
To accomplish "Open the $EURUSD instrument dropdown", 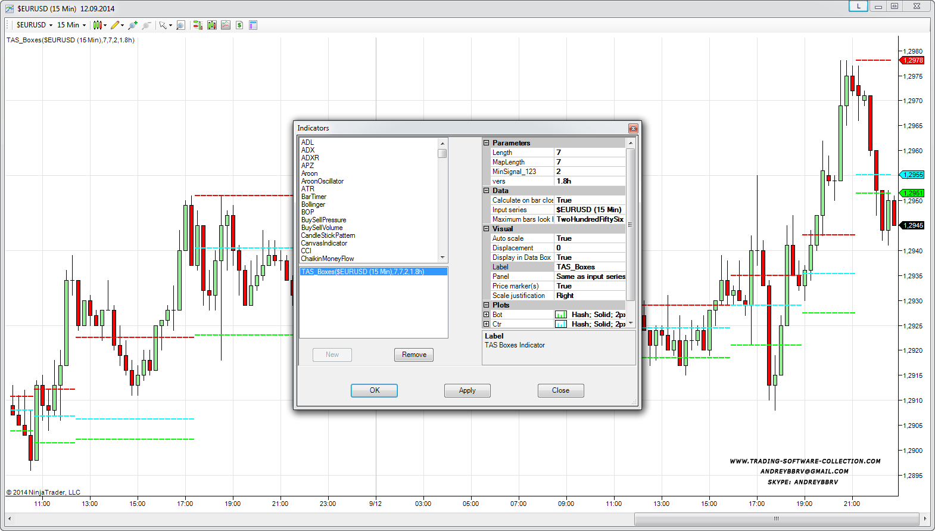I will 35,25.
